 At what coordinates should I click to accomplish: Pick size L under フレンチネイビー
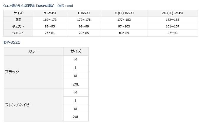76,101
